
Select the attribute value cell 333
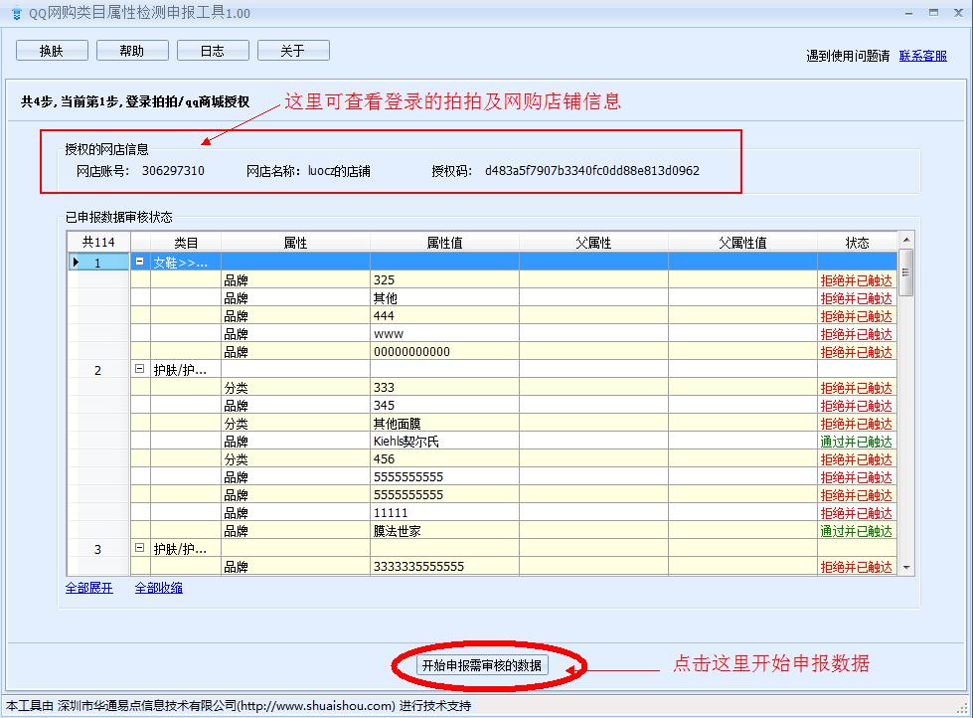(444, 388)
